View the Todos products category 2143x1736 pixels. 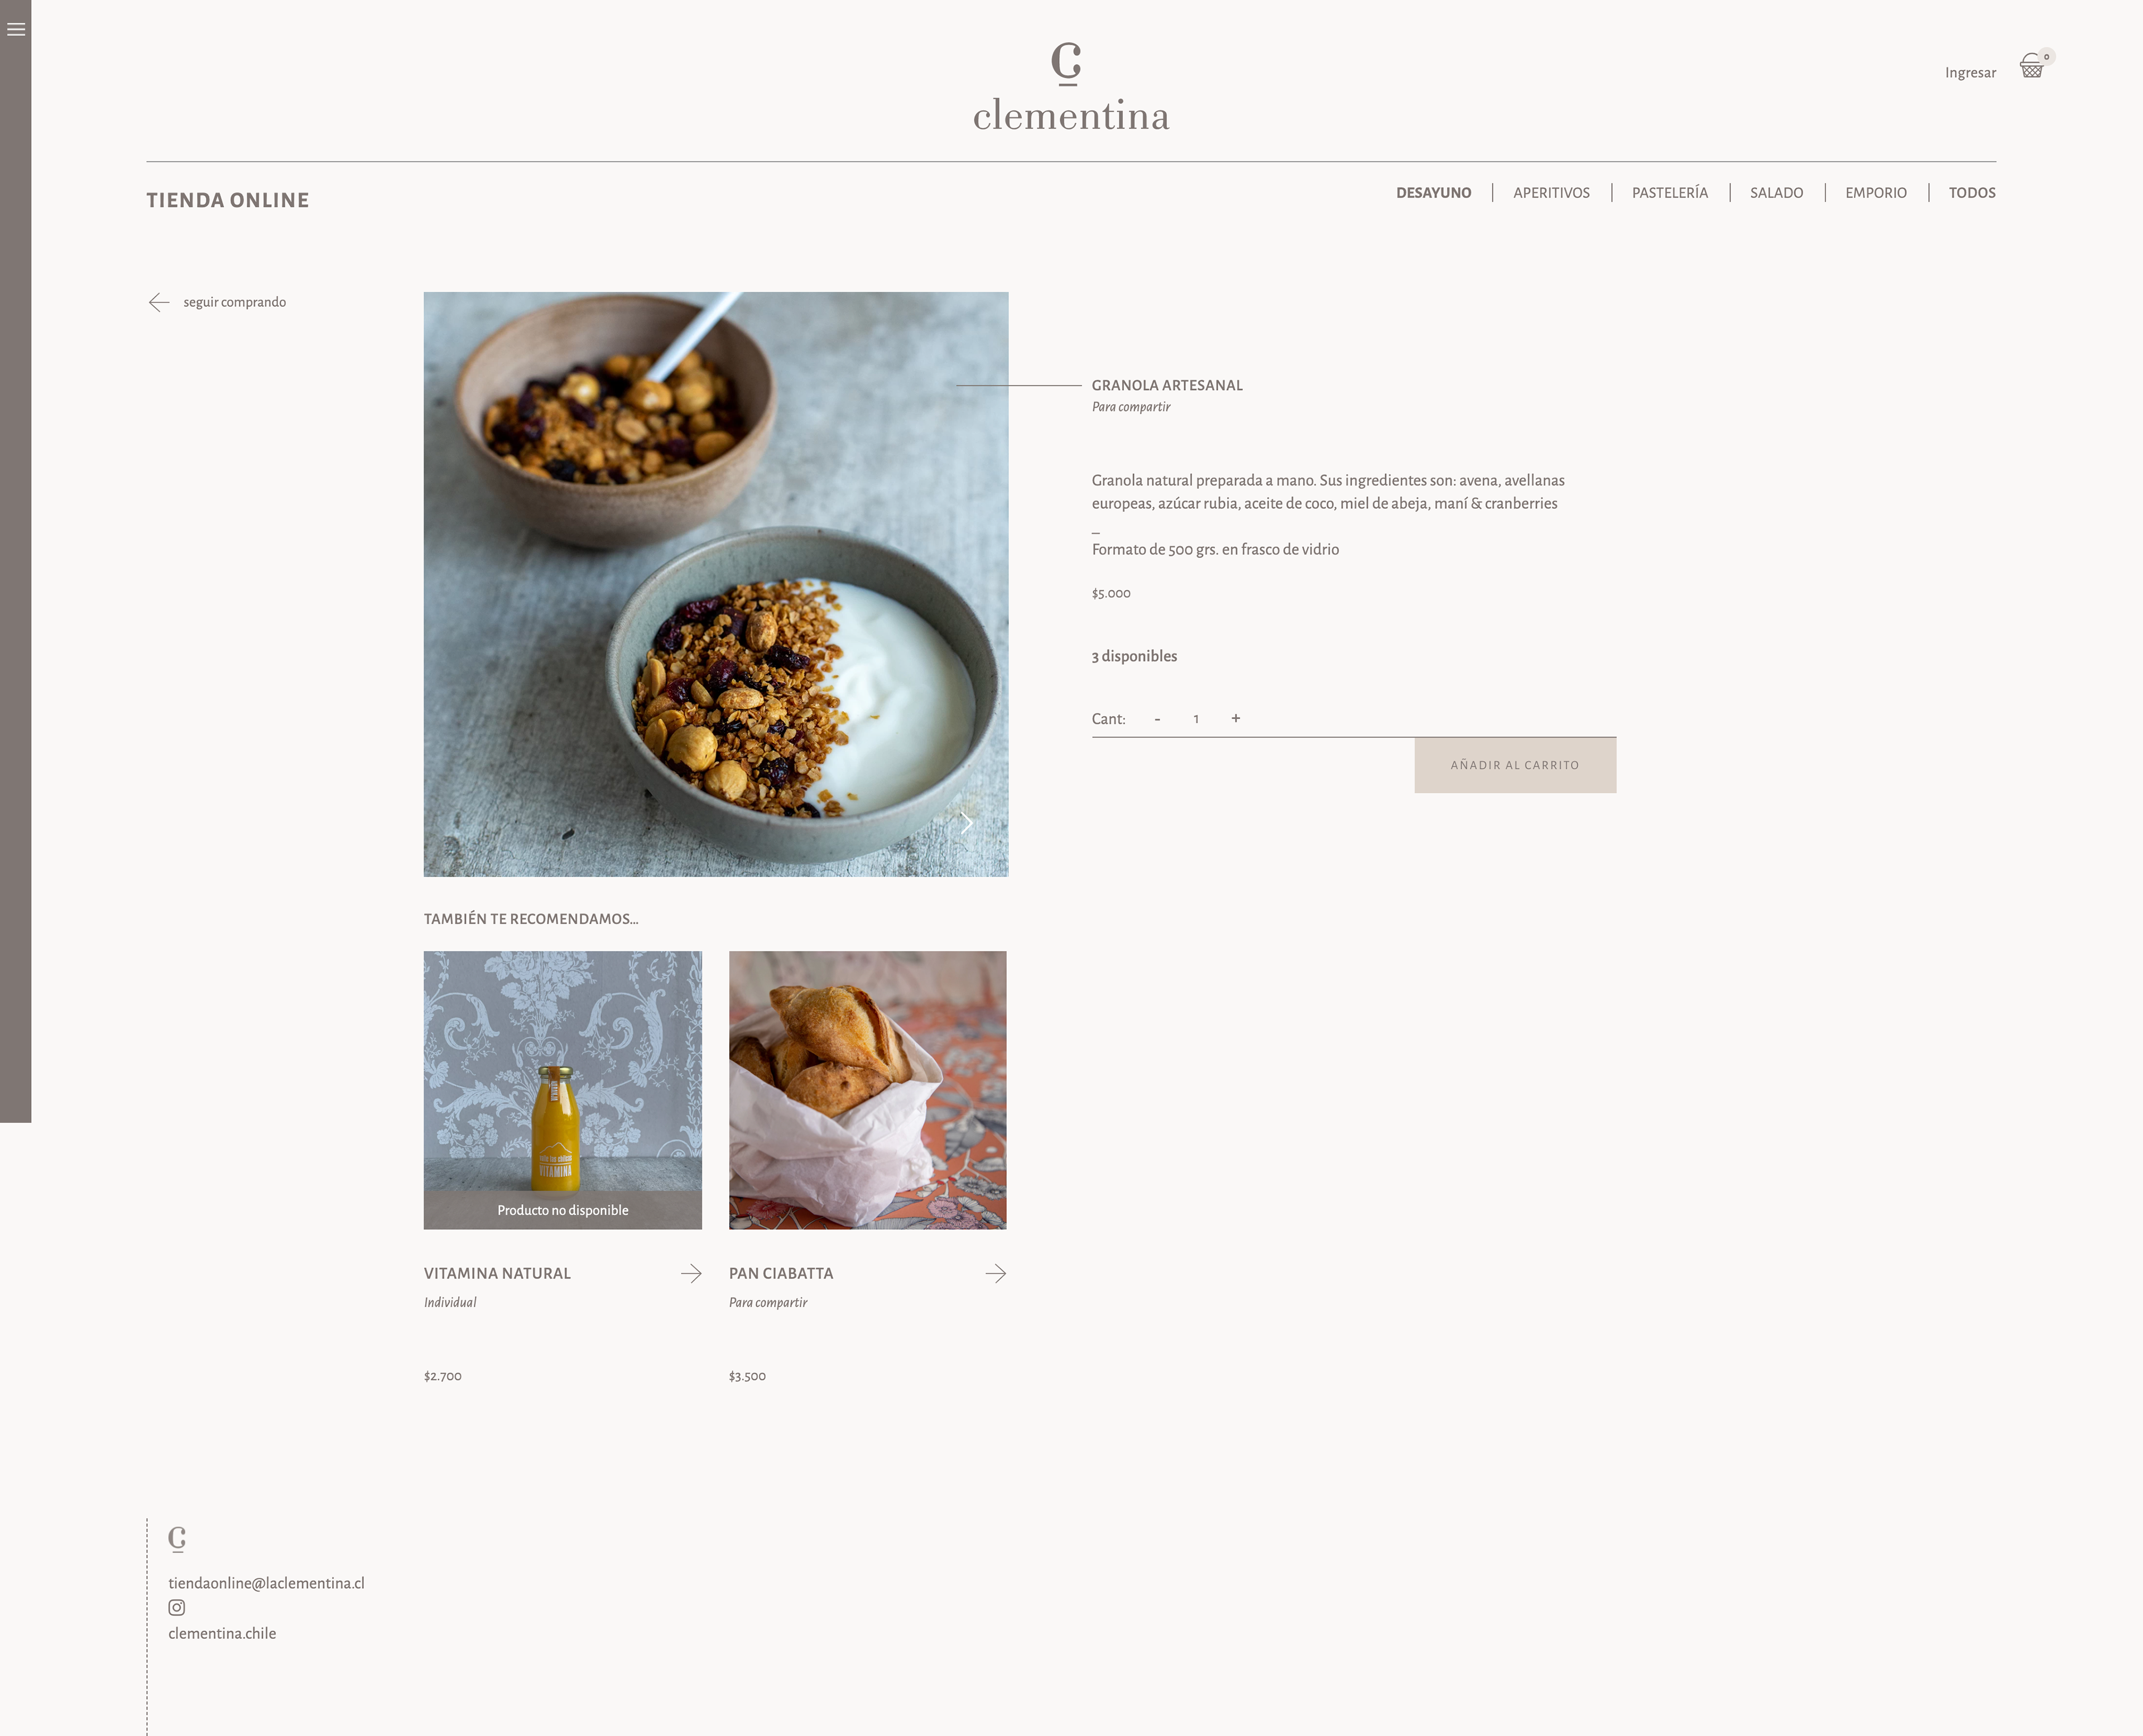1971,193
